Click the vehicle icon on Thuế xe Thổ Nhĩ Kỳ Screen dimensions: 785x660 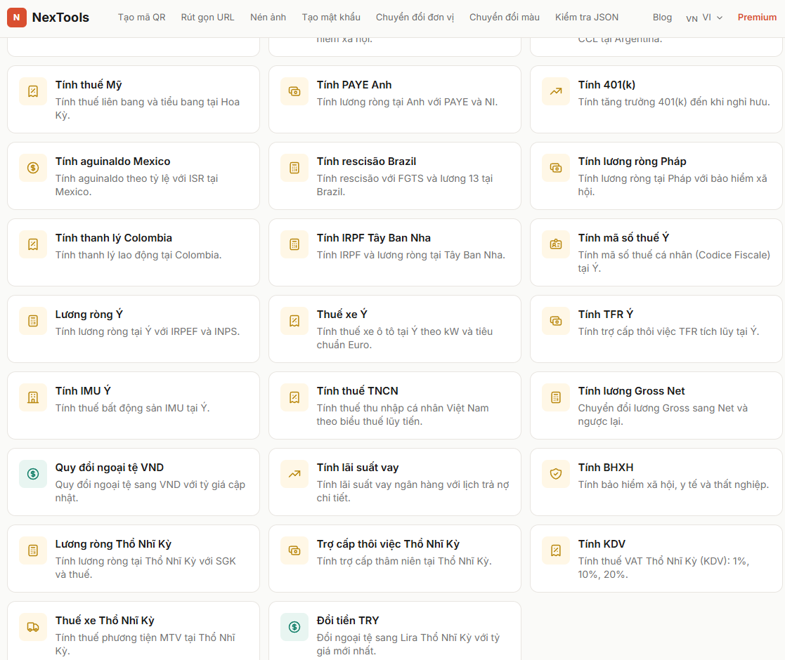click(x=32, y=627)
